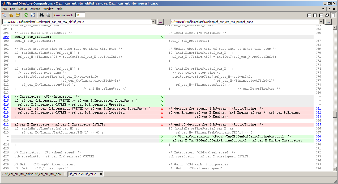Viewport: 338px width, 184px height.
Task: Toggle maximized document layout button
Action: [333, 15]
